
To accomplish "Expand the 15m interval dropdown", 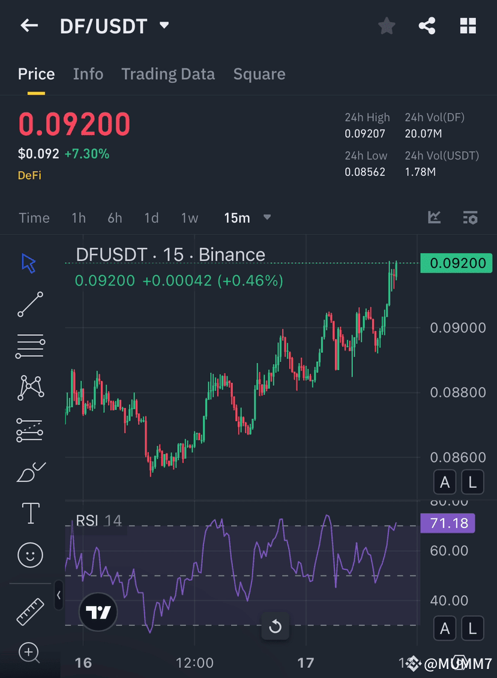I will point(247,217).
